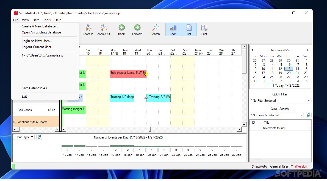Click Snap:Auto in status bar
The image size is (327, 181).
click(x=259, y=166)
